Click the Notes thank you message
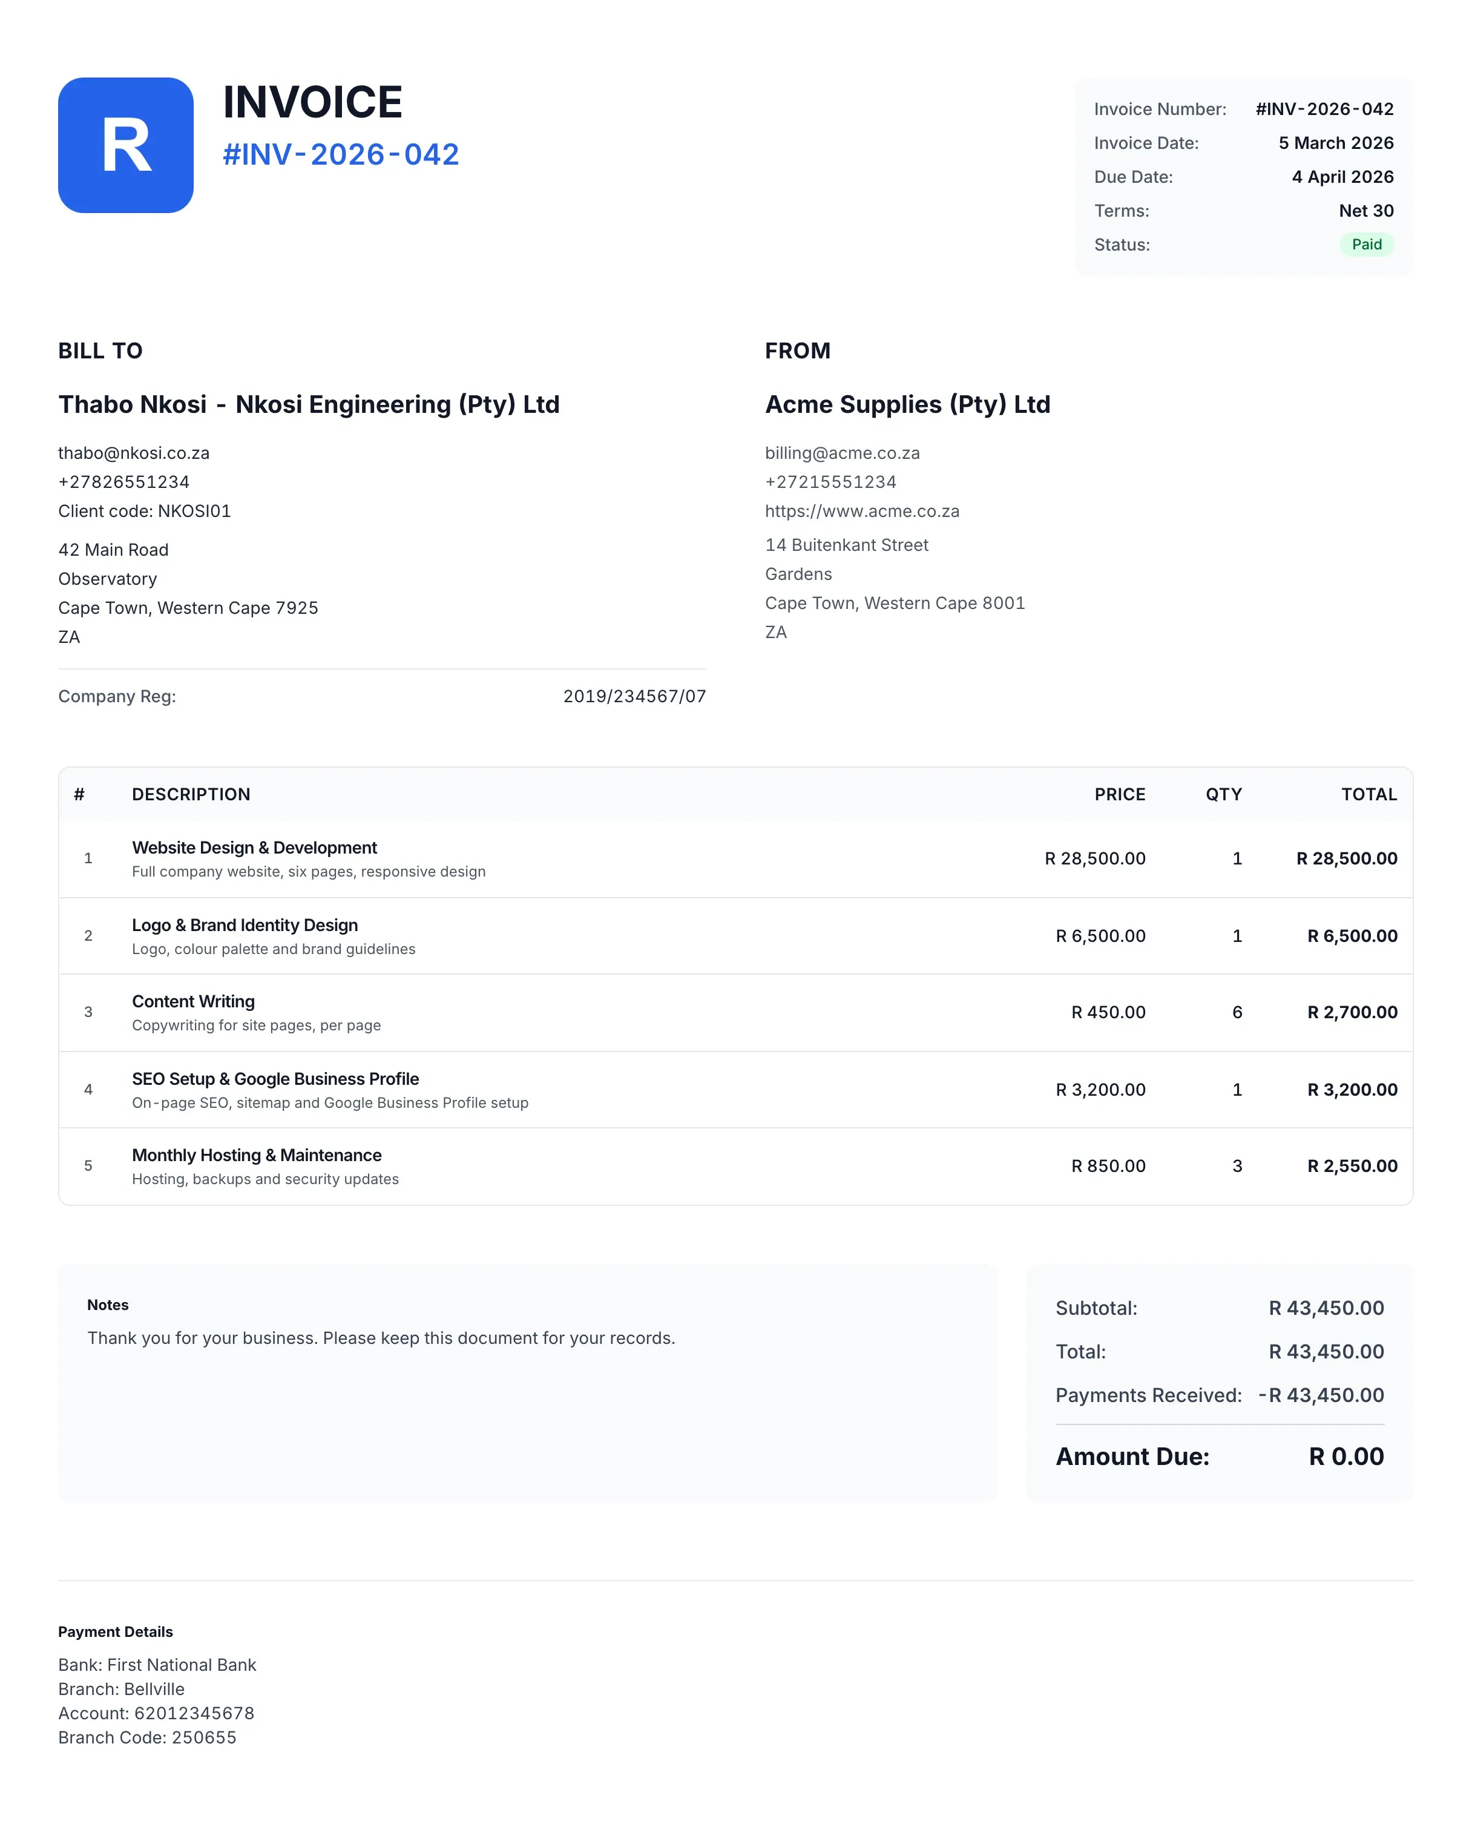This screenshot has height=1827, width=1472. coord(381,1338)
